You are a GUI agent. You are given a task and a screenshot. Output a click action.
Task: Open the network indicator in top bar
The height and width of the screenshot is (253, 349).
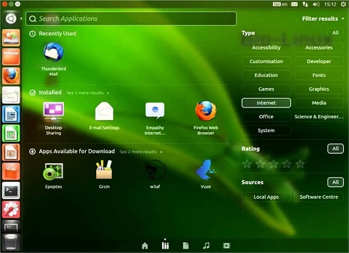pos(305,4)
